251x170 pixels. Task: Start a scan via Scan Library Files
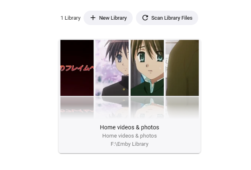coord(167,18)
